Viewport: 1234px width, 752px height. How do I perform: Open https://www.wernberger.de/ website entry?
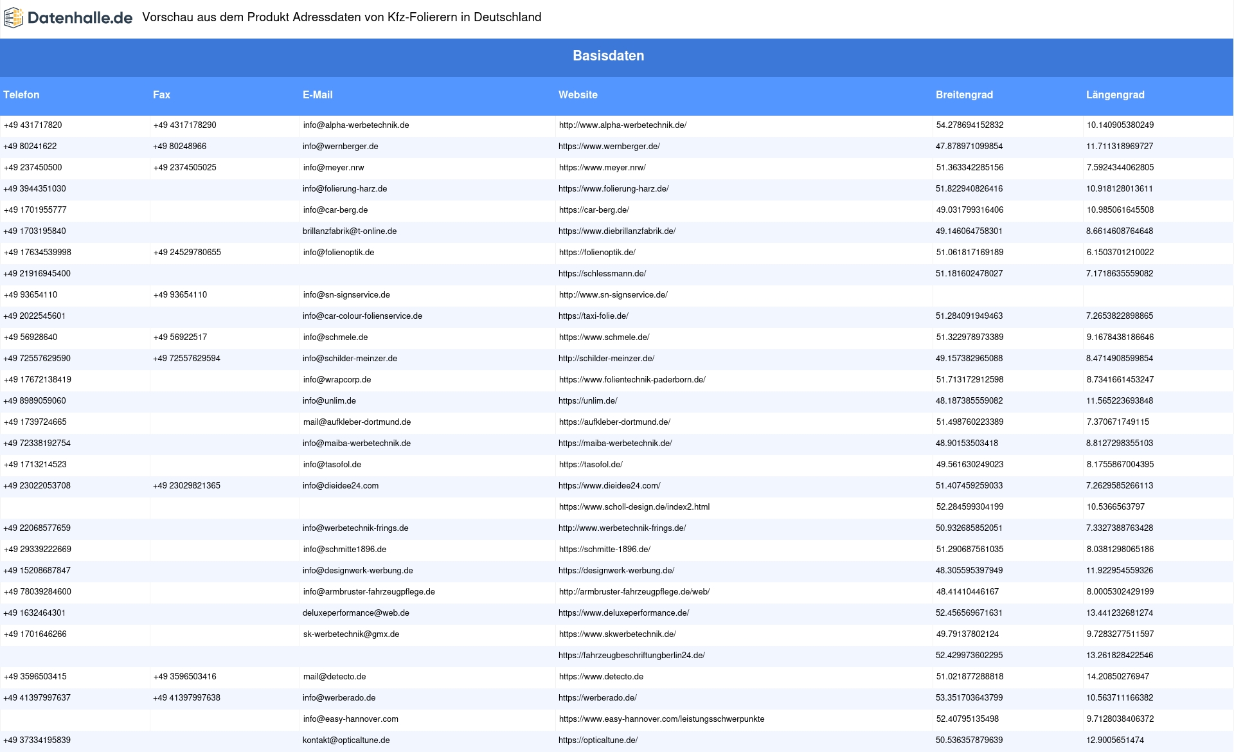pyautogui.click(x=609, y=147)
